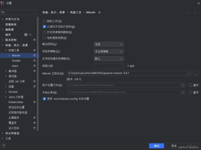Click the IntelliJ app icon in title bar
The height and width of the screenshot is (150, 201).
(x=2, y=3)
